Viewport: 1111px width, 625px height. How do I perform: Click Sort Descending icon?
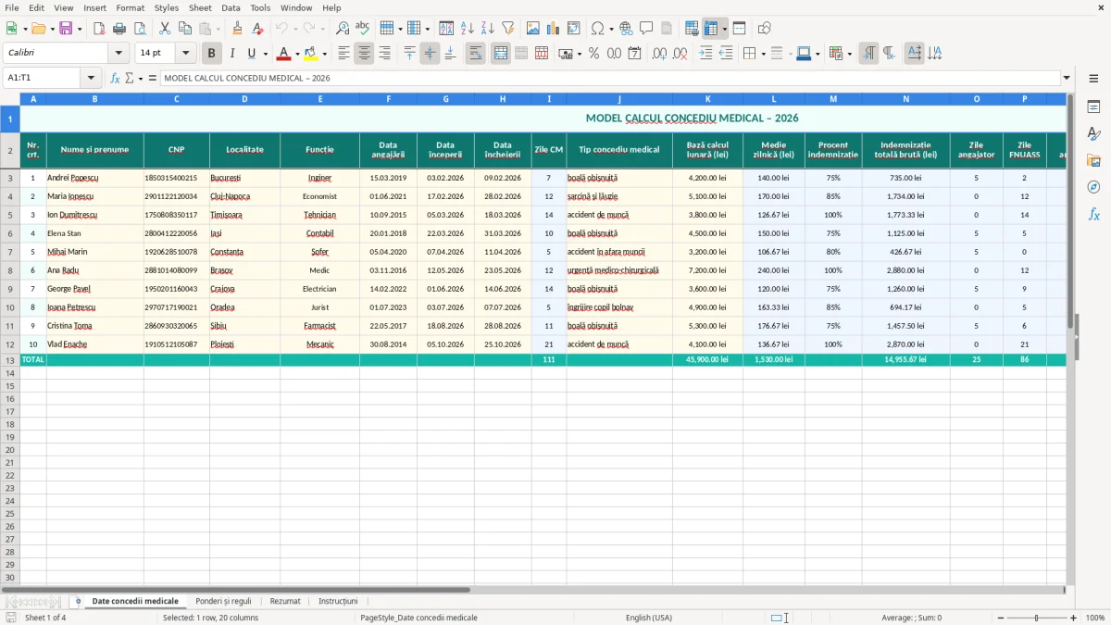[487, 29]
